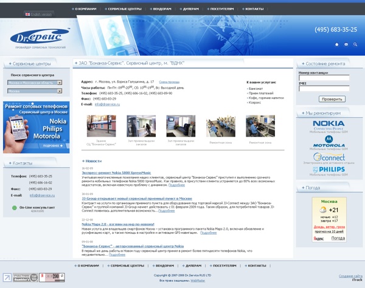Screen dimensions: 365x288
Task: Click the sidebar email link info@drservice.ru
Action: click(x=42, y=196)
